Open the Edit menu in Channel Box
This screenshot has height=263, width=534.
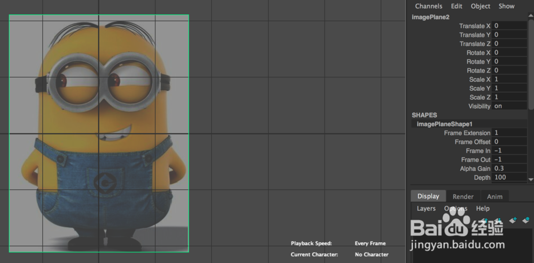point(457,6)
